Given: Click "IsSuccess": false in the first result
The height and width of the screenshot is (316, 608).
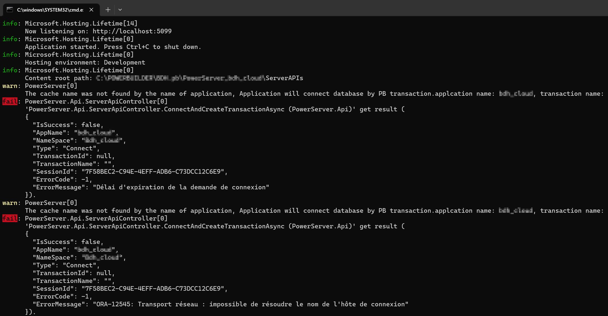Looking at the screenshot, I should (x=68, y=125).
